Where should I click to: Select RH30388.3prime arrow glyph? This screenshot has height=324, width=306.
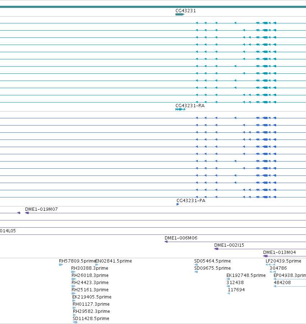click(73, 272)
